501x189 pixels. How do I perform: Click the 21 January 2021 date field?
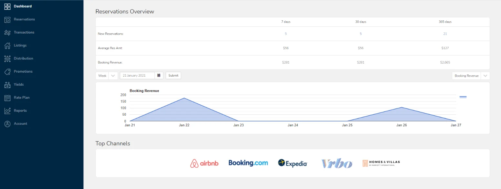coord(137,76)
